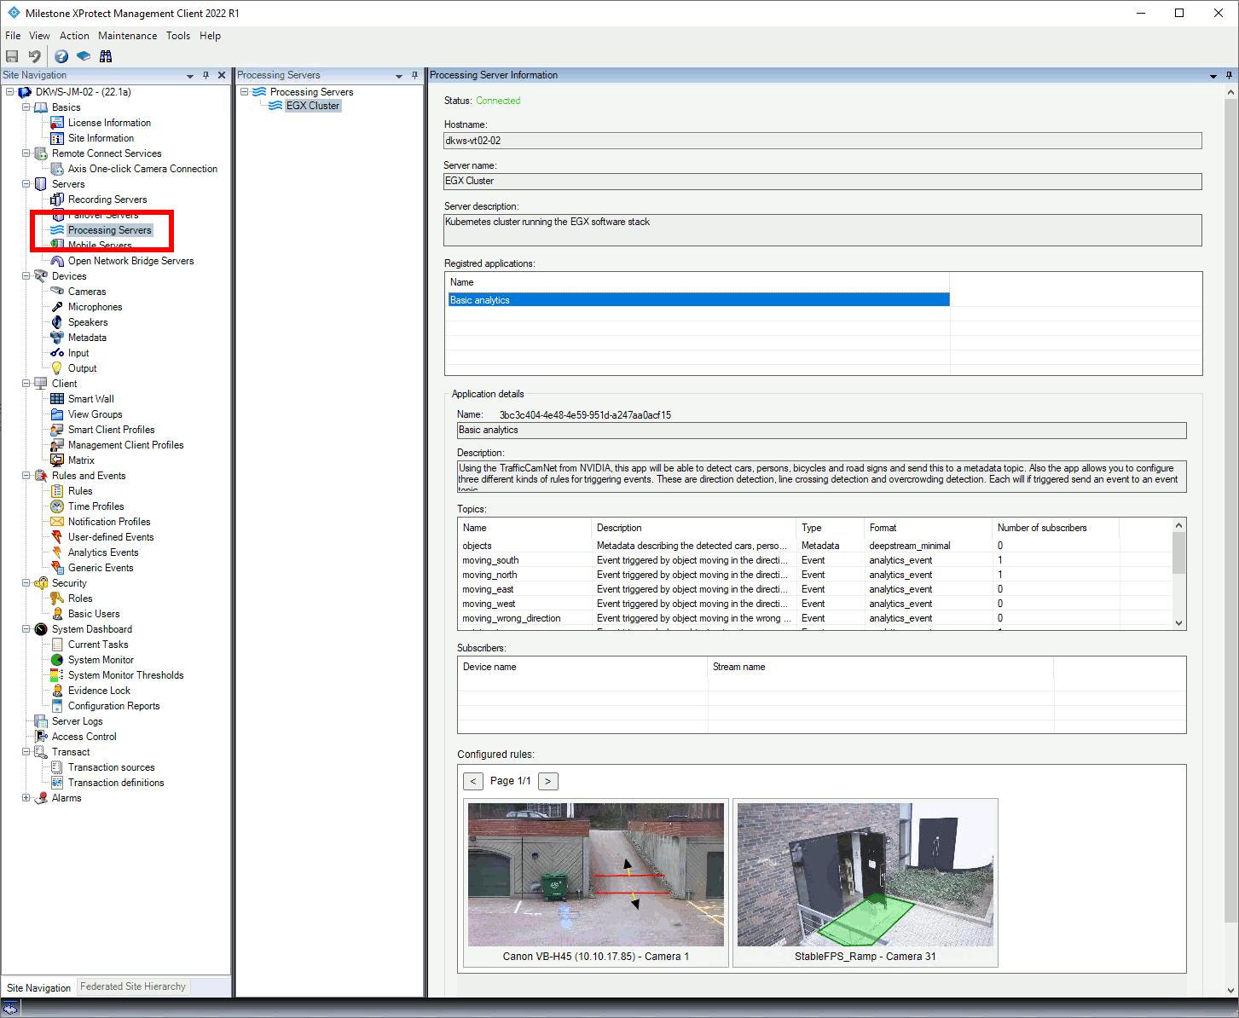Open System Monitor in System Dashboard
Screen dimensions: 1239x1018
tap(99, 659)
